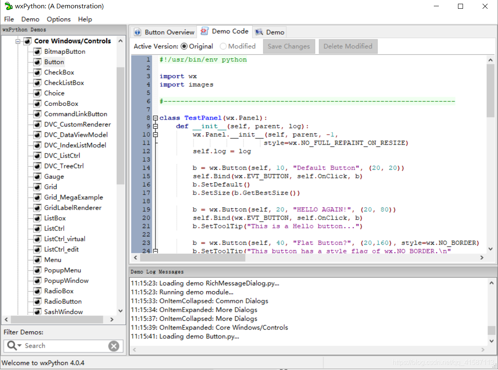
Task: Click the book icon beside ListBox demo
Action: [x=37, y=218]
